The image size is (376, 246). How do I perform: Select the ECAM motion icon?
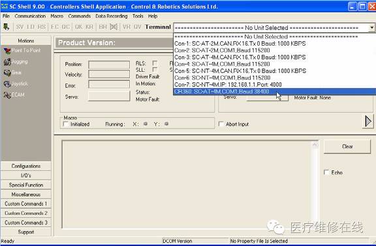tap(7, 95)
